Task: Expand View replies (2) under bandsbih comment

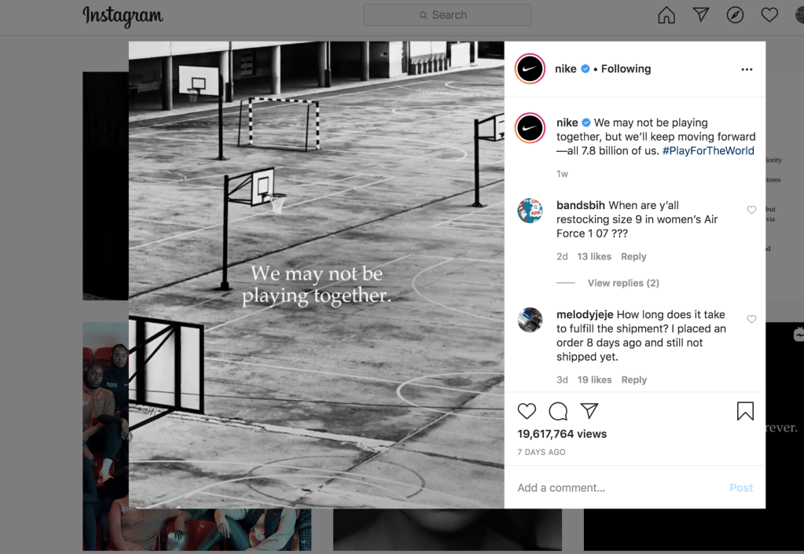Action: point(623,283)
